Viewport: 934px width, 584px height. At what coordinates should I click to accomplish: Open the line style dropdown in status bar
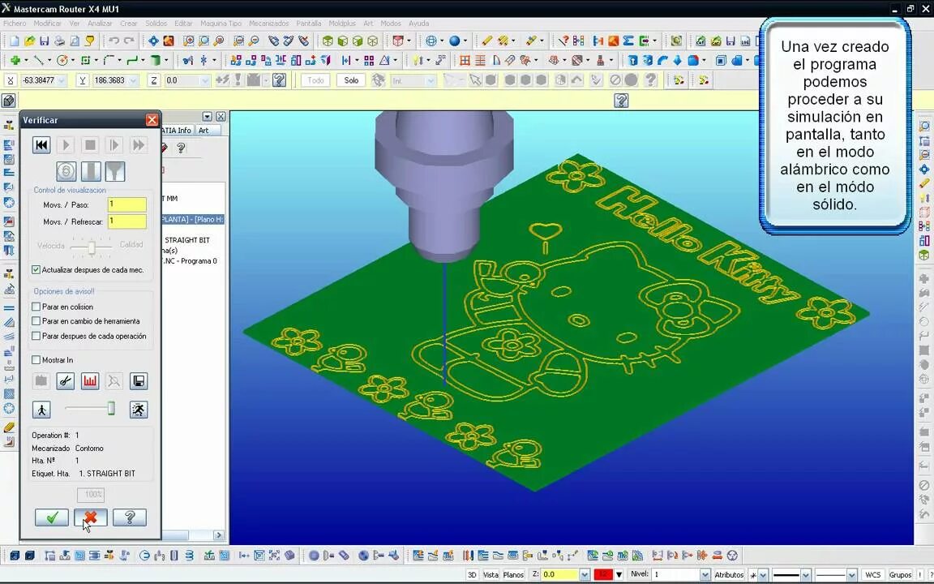tap(805, 574)
